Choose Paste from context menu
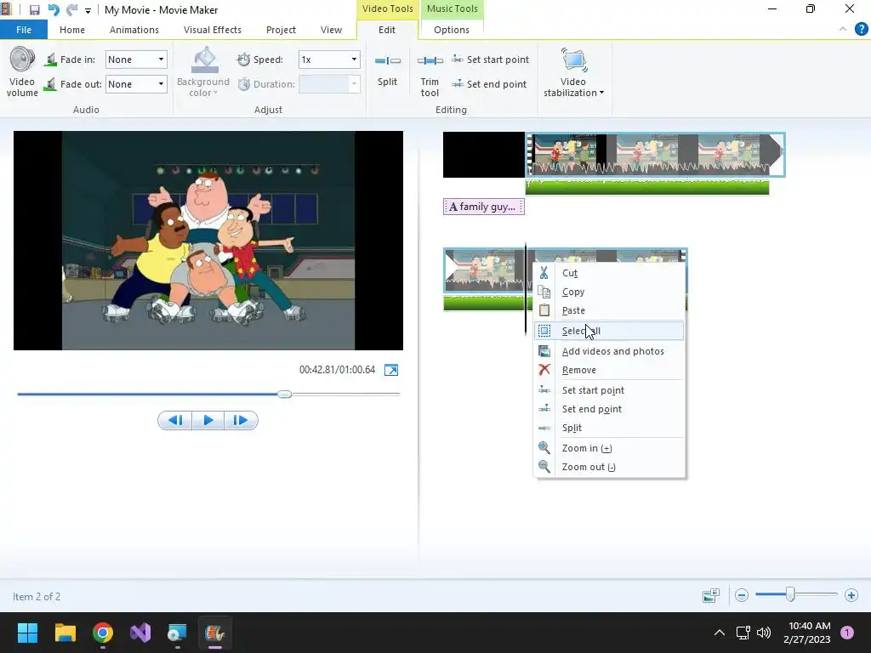 click(x=609, y=310)
